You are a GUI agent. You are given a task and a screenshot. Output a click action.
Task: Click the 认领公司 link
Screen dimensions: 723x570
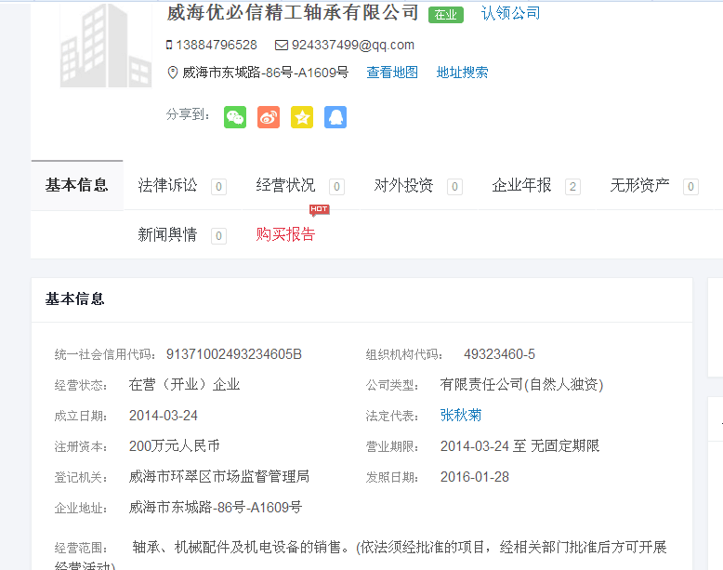(510, 13)
